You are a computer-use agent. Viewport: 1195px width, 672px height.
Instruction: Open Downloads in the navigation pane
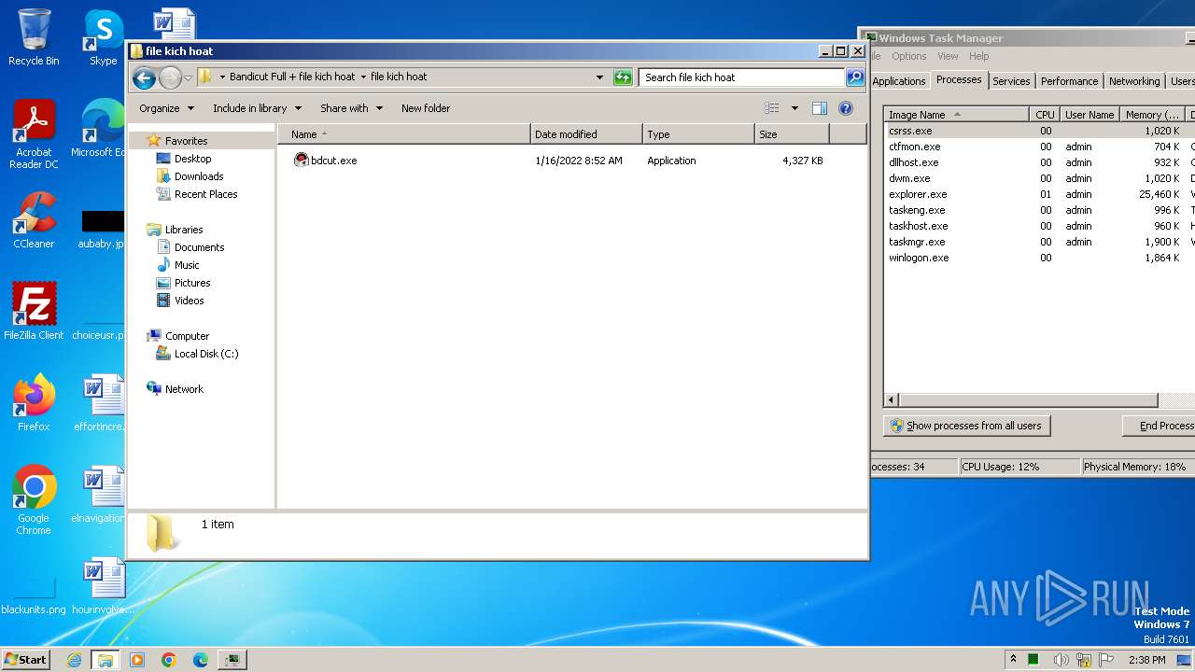point(199,176)
